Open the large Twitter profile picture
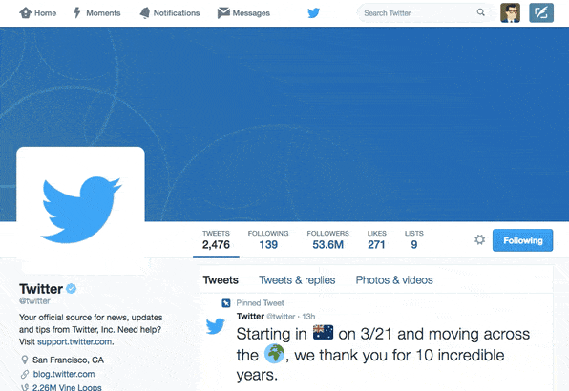Image resolution: width=569 pixels, height=391 pixels. coord(80,210)
